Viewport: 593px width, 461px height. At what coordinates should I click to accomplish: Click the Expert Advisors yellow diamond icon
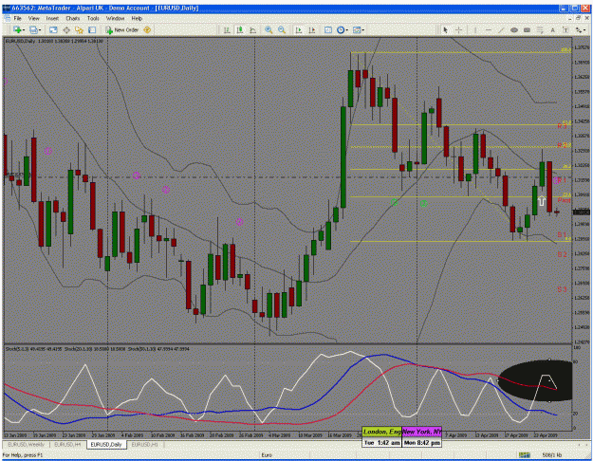click(x=147, y=29)
